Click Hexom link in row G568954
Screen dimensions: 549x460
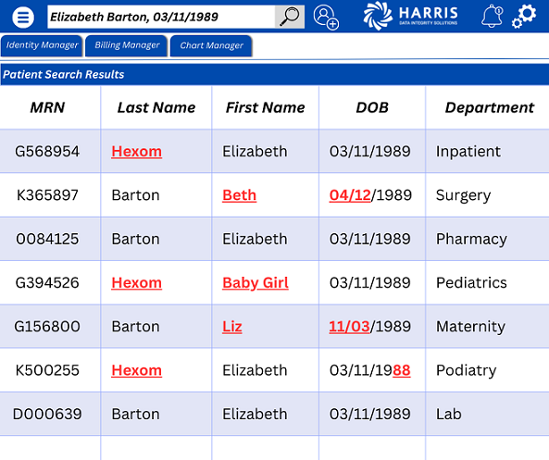[136, 152]
